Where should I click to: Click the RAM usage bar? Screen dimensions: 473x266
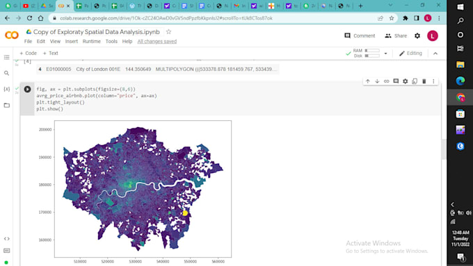pyautogui.click(x=372, y=51)
